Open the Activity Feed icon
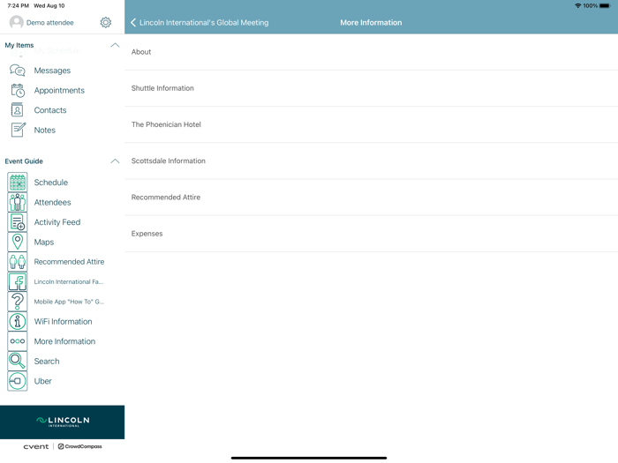The height and width of the screenshot is (463, 618). [x=18, y=222]
